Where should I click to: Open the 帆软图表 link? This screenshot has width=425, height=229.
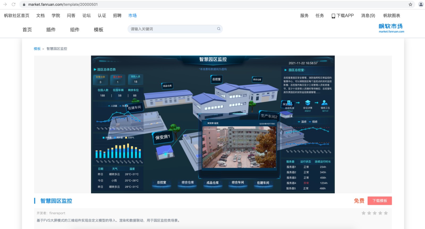coord(392,16)
